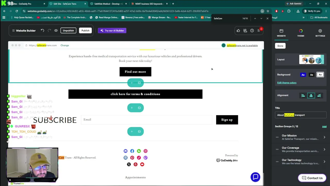This screenshot has height=186, width=330.
Task: Click the TikTok social icon
Action: pyautogui.click(x=139, y=158)
